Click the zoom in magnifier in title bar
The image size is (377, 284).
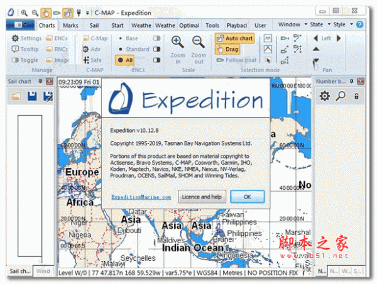pos(24,13)
